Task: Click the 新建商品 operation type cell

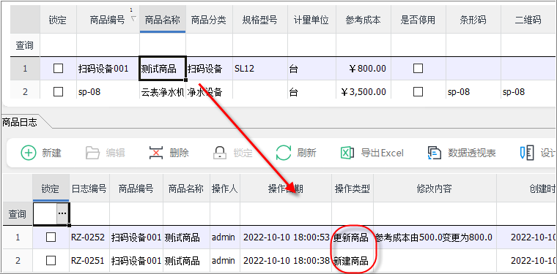Action: pos(353,261)
